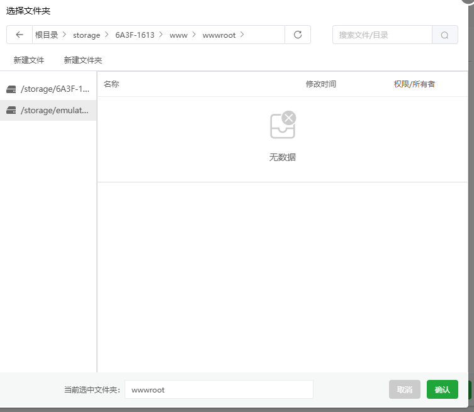This screenshot has width=474, height=412.
Task: Edit the 当前选中文件夹 wwwroot field
Action: point(219,389)
